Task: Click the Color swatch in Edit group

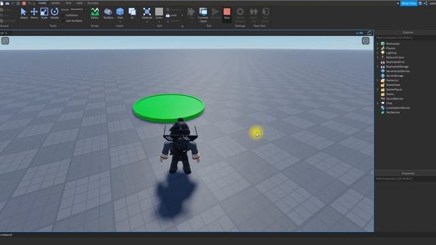Action: coord(159,12)
